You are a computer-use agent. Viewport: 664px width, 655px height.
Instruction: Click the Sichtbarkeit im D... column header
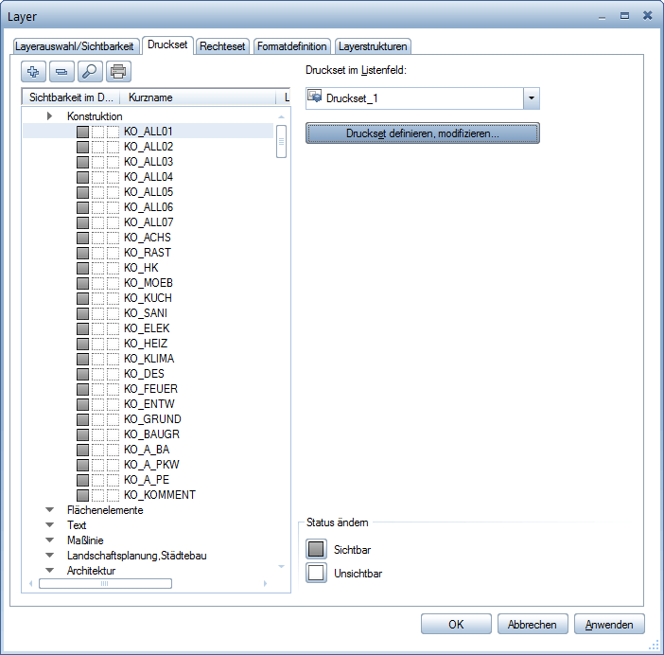point(71,97)
